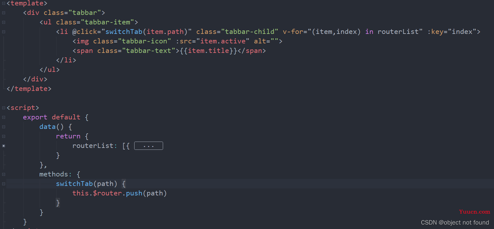Expand the folded routerList gutter marker
494x229 pixels.
[x=3, y=146]
